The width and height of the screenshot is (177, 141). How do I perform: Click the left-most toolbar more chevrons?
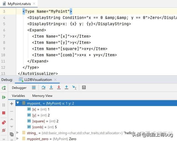[x=4, y=139]
